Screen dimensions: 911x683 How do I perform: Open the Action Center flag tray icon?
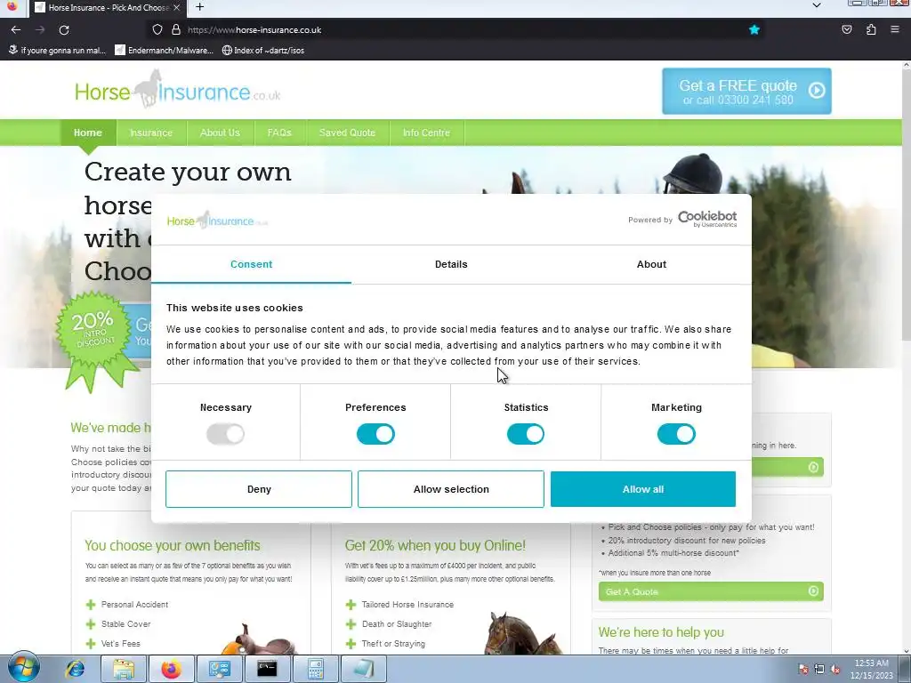(803, 669)
